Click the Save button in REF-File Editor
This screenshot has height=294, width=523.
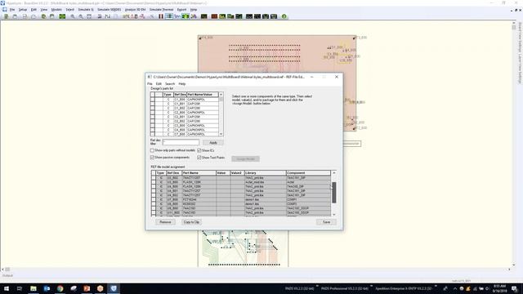pyautogui.click(x=326, y=222)
